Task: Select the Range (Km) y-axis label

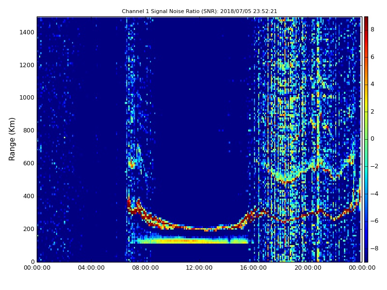Action: (12, 139)
